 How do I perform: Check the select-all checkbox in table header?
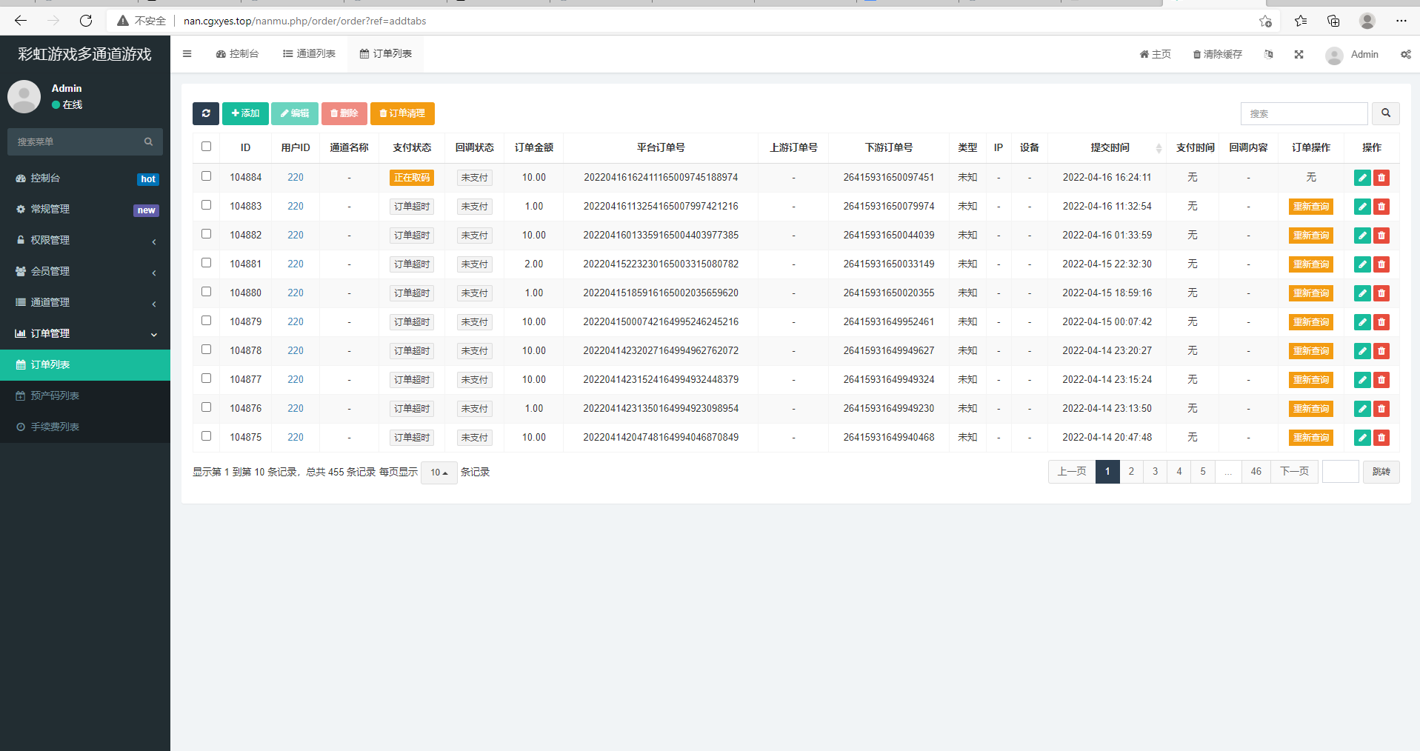point(206,147)
